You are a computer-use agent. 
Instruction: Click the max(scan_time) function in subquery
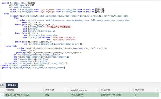coord(87,48)
